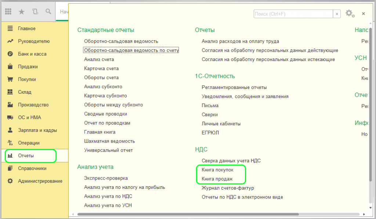
Task: Open the Книга продаж report
Action: pyautogui.click(x=217, y=179)
